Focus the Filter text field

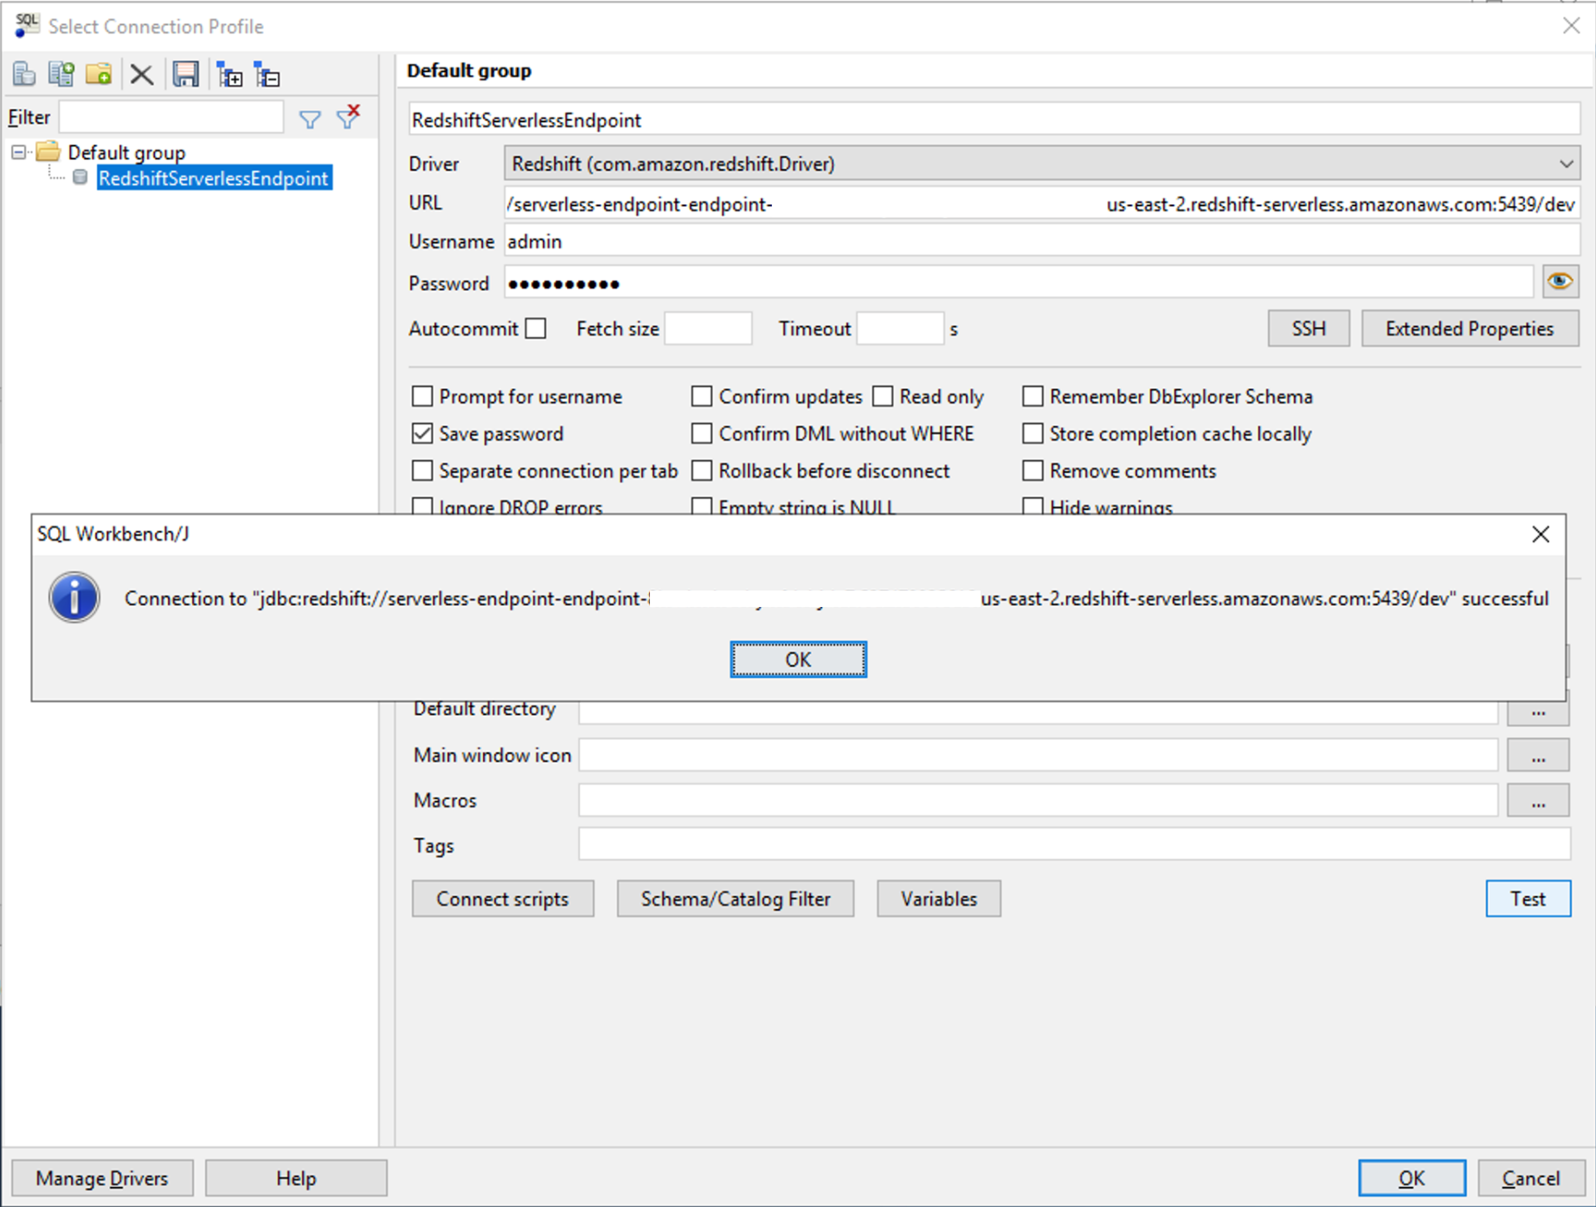coord(171,118)
